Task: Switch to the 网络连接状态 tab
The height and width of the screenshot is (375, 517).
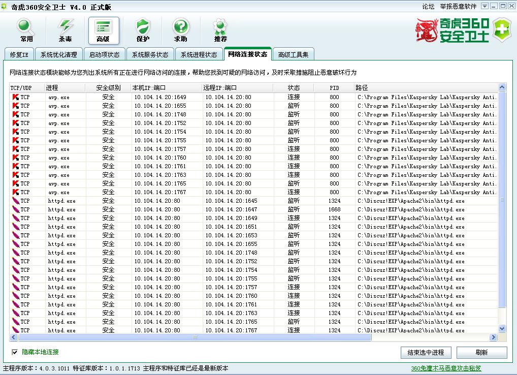Action: click(247, 53)
